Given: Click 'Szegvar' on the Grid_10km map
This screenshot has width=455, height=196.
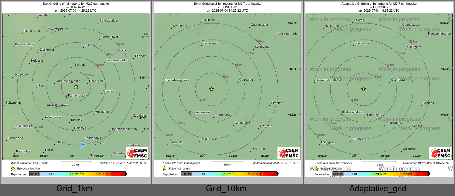Looking at the screenshot, I should [x=266, y=126].
